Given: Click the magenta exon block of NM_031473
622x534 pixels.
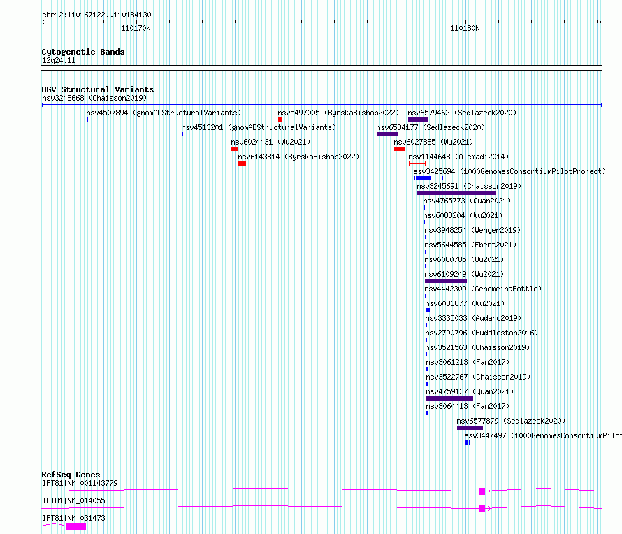Looking at the screenshot, I should (x=76, y=526).
